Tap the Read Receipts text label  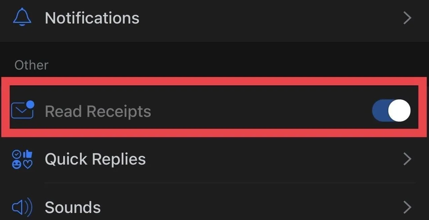[98, 111]
